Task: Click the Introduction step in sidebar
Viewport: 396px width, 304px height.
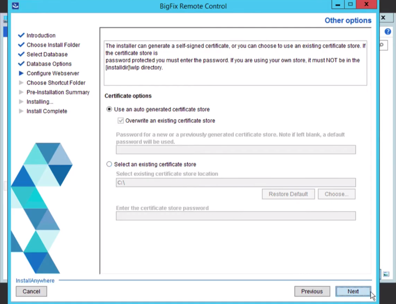Action: pos(41,36)
